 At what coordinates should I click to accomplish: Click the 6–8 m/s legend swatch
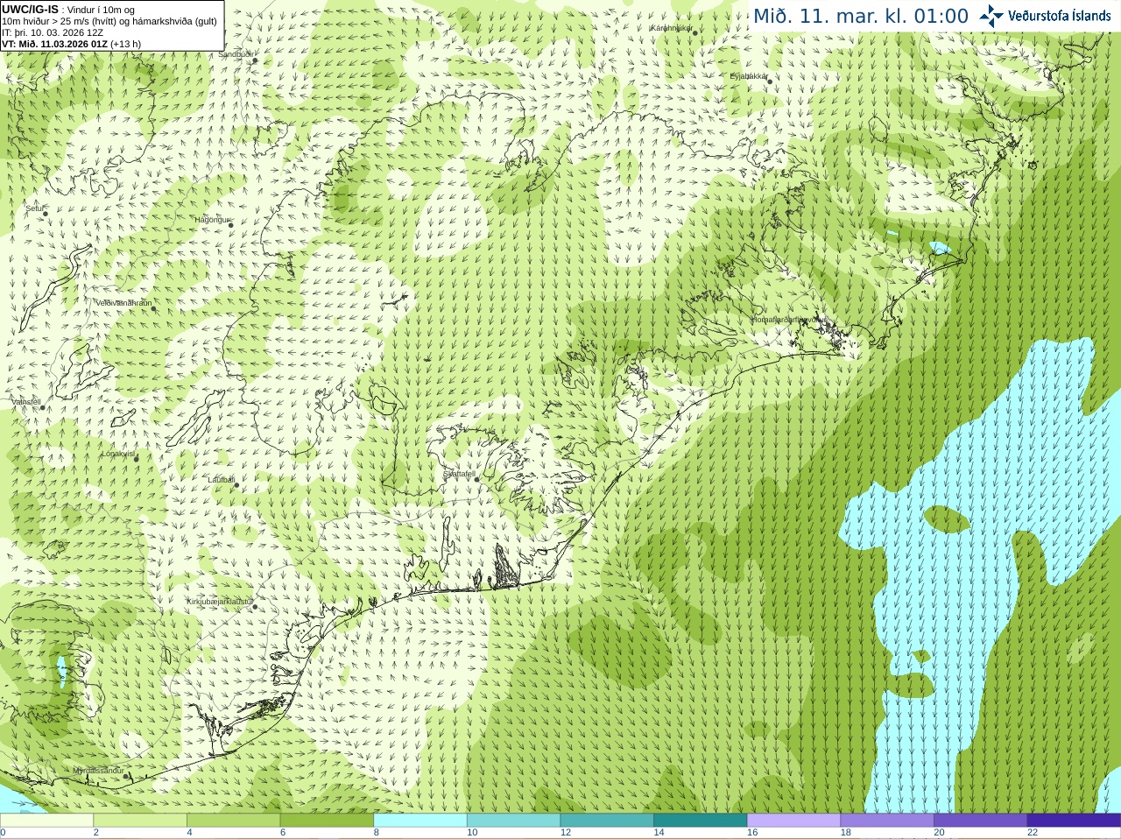(327, 821)
